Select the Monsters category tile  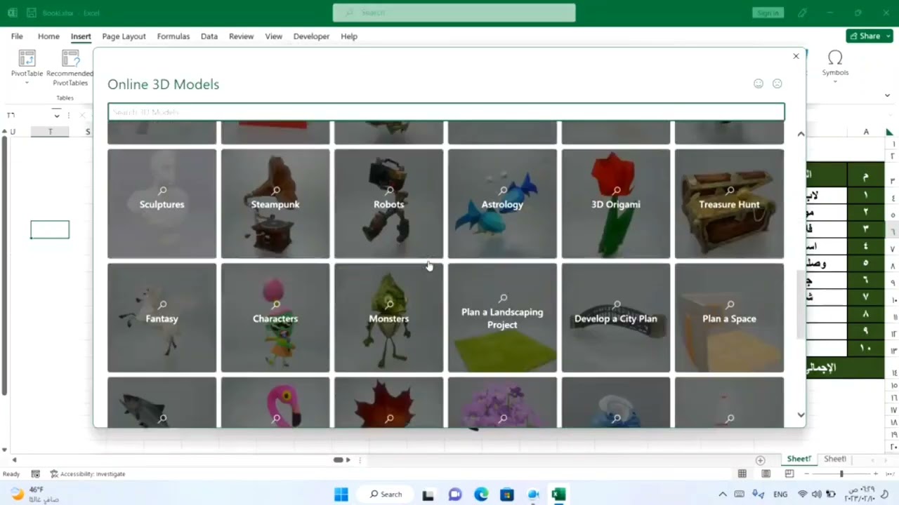point(389,318)
